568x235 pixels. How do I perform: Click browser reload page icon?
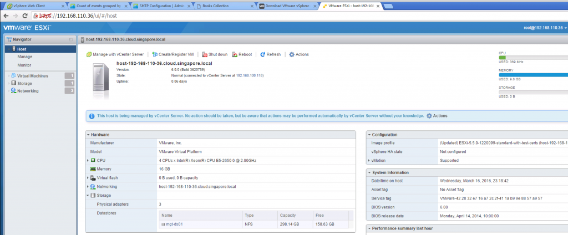pos(25,16)
